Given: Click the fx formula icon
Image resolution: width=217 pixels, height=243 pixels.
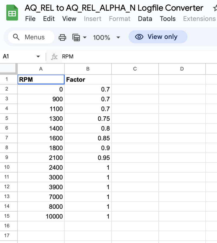Looking at the screenshot, I should pyautogui.click(x=54, y=56).
